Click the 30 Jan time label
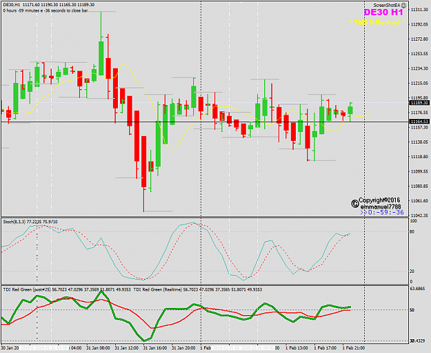431x353 pixels. click(8, 348)
